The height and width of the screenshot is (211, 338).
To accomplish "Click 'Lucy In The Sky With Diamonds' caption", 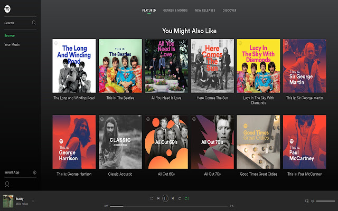I will click(x=258, y=100).
